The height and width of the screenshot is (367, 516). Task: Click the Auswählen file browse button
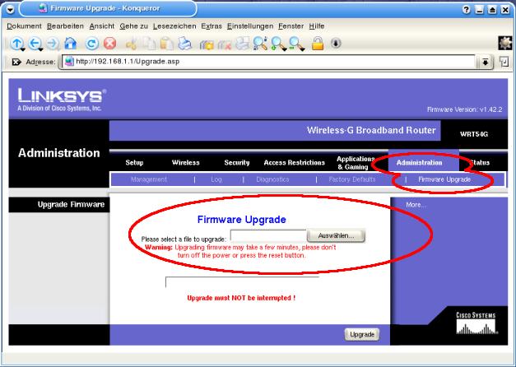(x=336, y=235)
